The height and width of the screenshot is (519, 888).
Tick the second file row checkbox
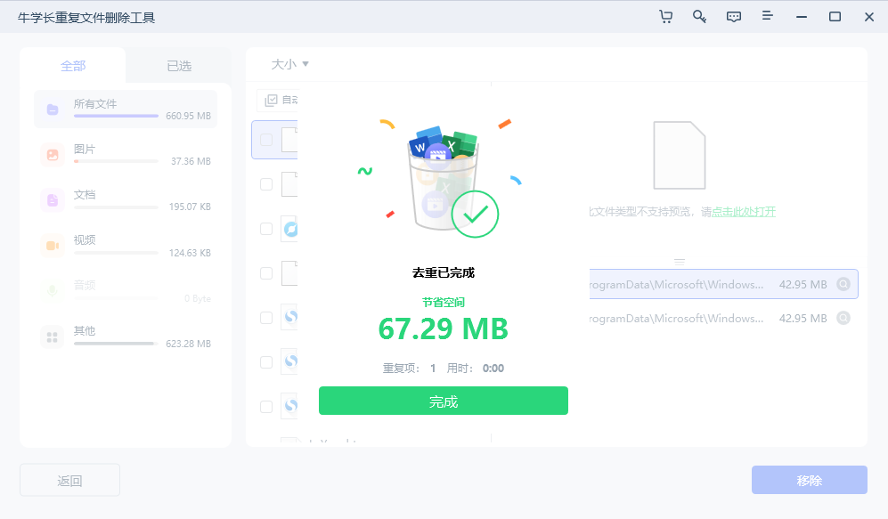coord(266,184)
